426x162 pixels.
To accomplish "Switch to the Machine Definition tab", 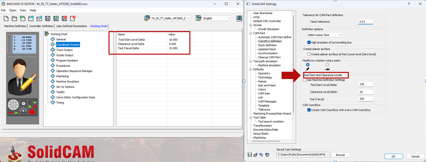I will point(15,26).
